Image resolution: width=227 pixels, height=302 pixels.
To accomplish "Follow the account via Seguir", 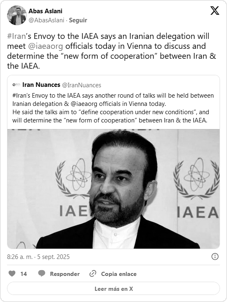I will (78, 20).
